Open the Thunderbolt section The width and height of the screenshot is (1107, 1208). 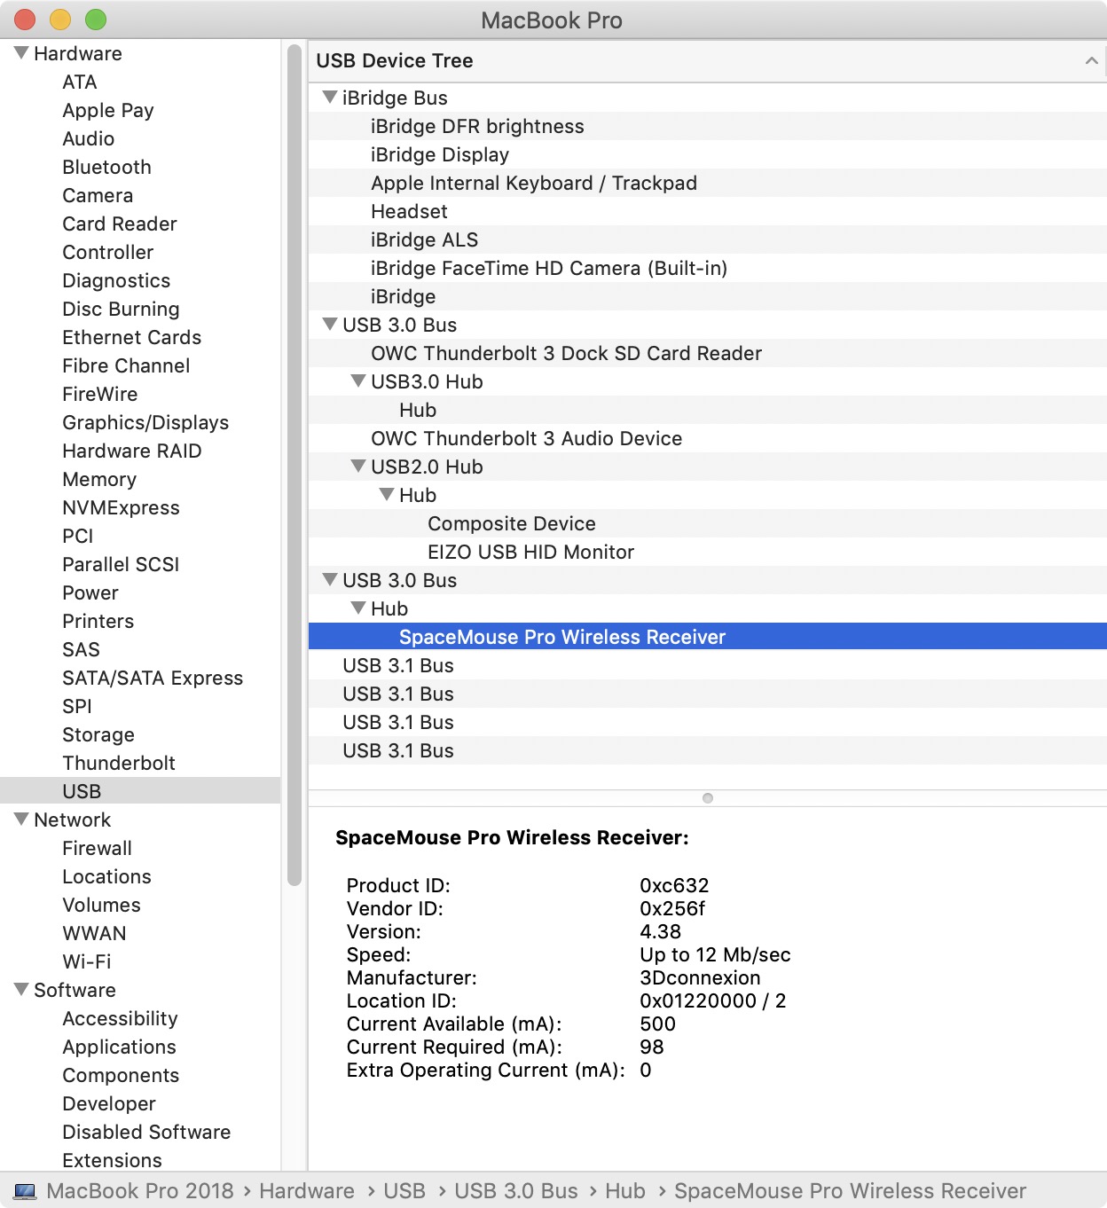tap(119, 763)
